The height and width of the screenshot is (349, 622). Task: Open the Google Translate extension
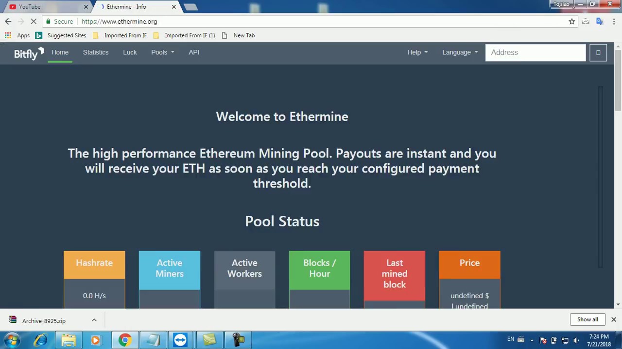point(600,21)
